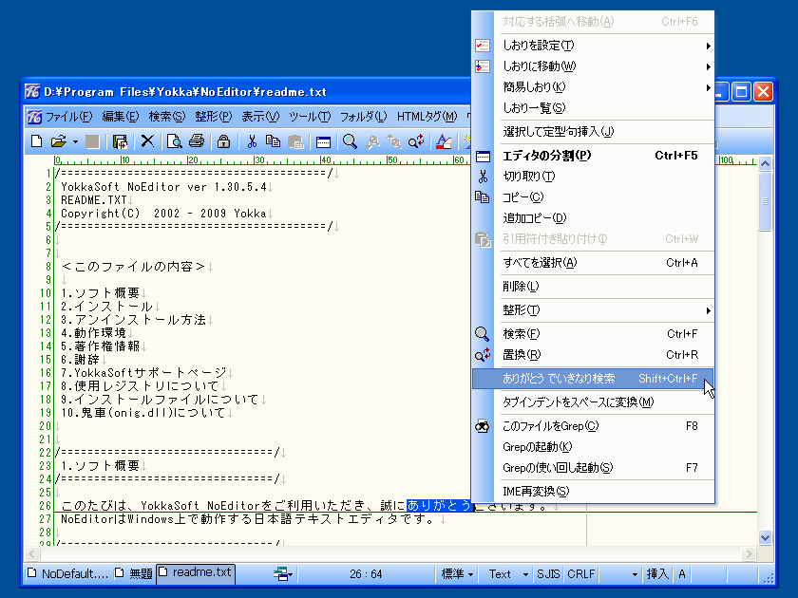Select 選択して定型句挿入(J) menu entry

tap(594, 132)
